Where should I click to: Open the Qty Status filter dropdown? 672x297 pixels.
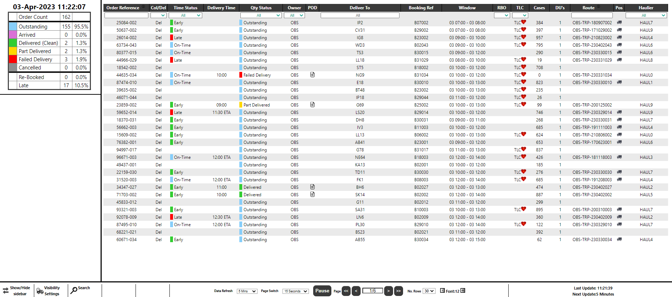(261, 15)
